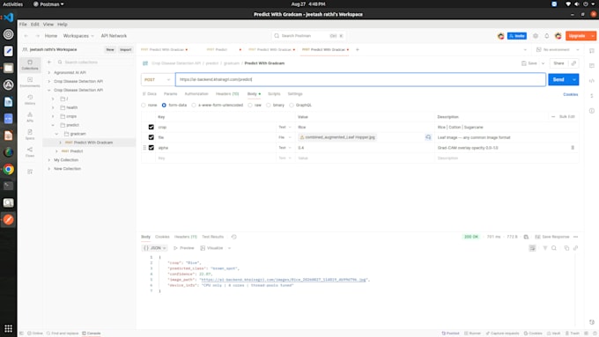Click the Cookies link
The width and height of the screenshot is (599, 337).
(570, 94)
